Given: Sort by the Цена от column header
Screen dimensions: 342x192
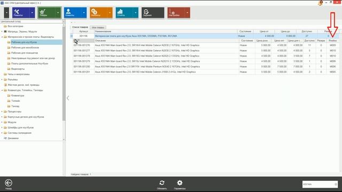Looking at the screenshot, I should coord(264,31).
